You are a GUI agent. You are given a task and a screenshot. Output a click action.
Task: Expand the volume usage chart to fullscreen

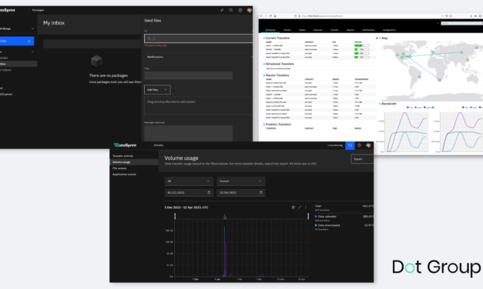300,208
